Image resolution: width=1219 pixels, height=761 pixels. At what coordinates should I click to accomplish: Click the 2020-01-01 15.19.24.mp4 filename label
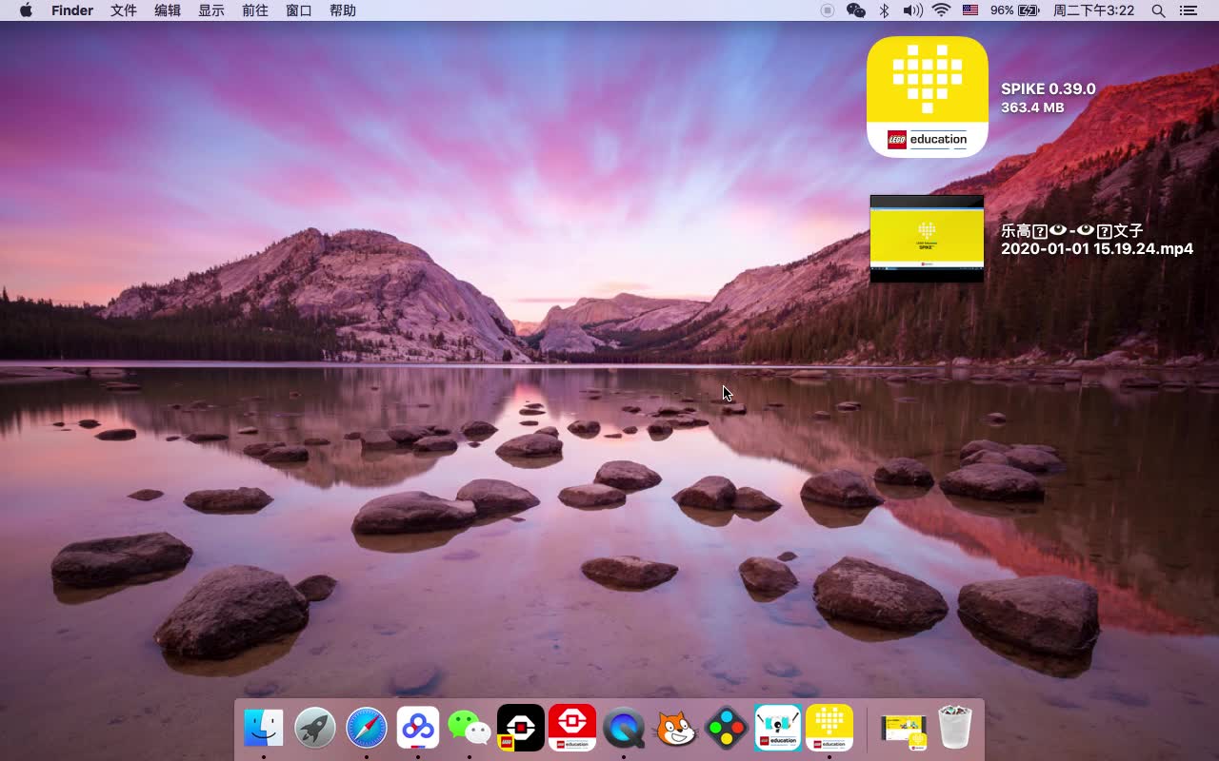[x=1097, y=248]
